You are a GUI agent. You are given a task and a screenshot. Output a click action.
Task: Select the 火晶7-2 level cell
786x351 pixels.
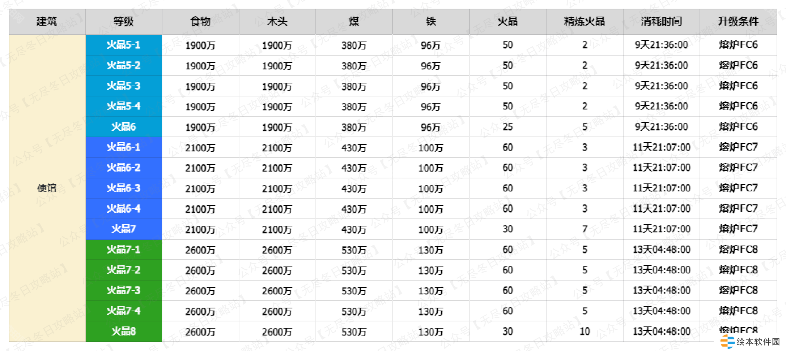click(x=124, y=270)
